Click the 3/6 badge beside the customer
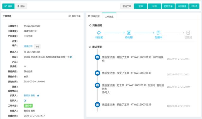This screenshot has height=119, width=202. (37, 46)
